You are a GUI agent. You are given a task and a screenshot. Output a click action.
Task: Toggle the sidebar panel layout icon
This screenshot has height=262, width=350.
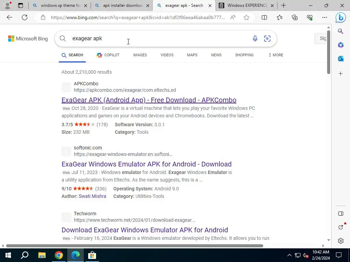pos(341,214)
